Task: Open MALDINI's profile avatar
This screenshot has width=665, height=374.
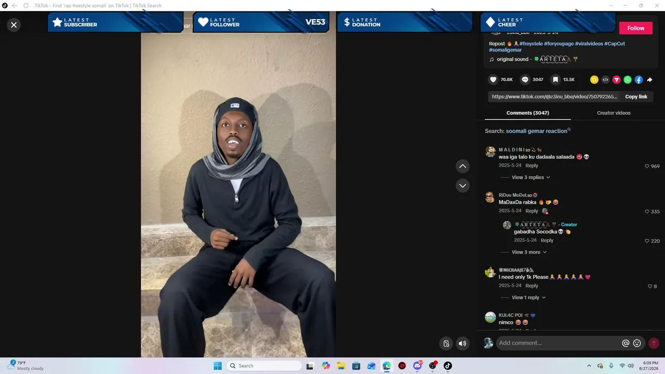Action: 490,152
